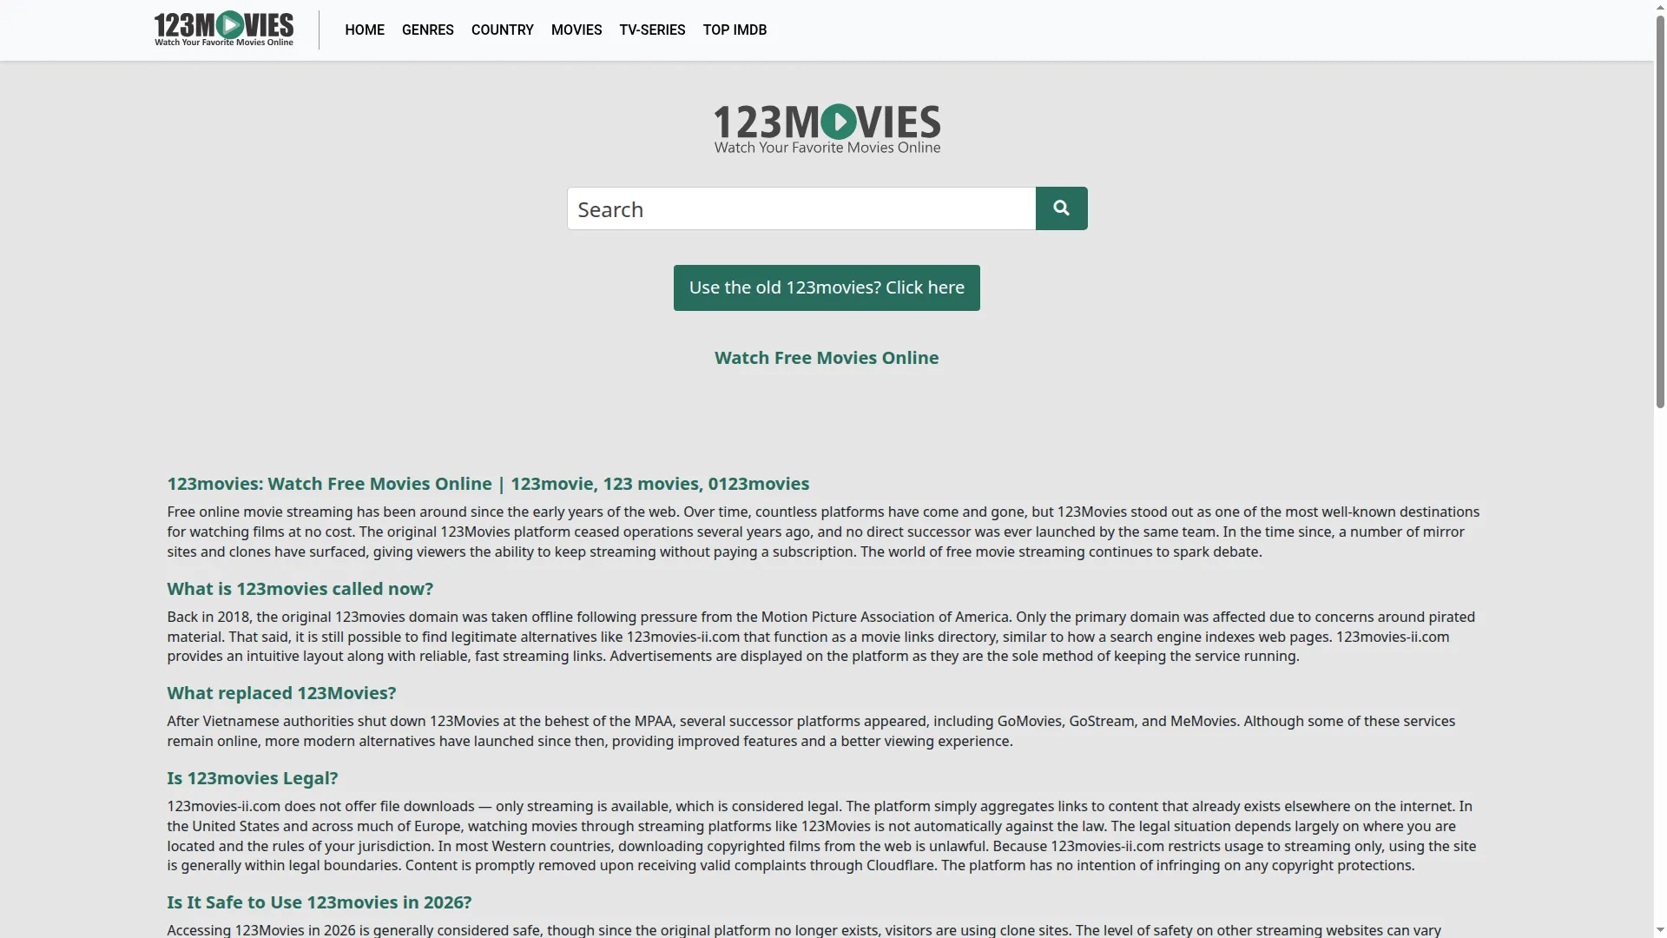
Task: Click 'Use the old 123movies? Click here' button
Action: (827, 287)
